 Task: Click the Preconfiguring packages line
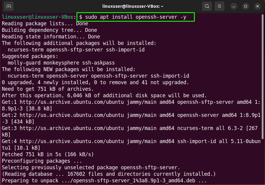coord(42,161)
